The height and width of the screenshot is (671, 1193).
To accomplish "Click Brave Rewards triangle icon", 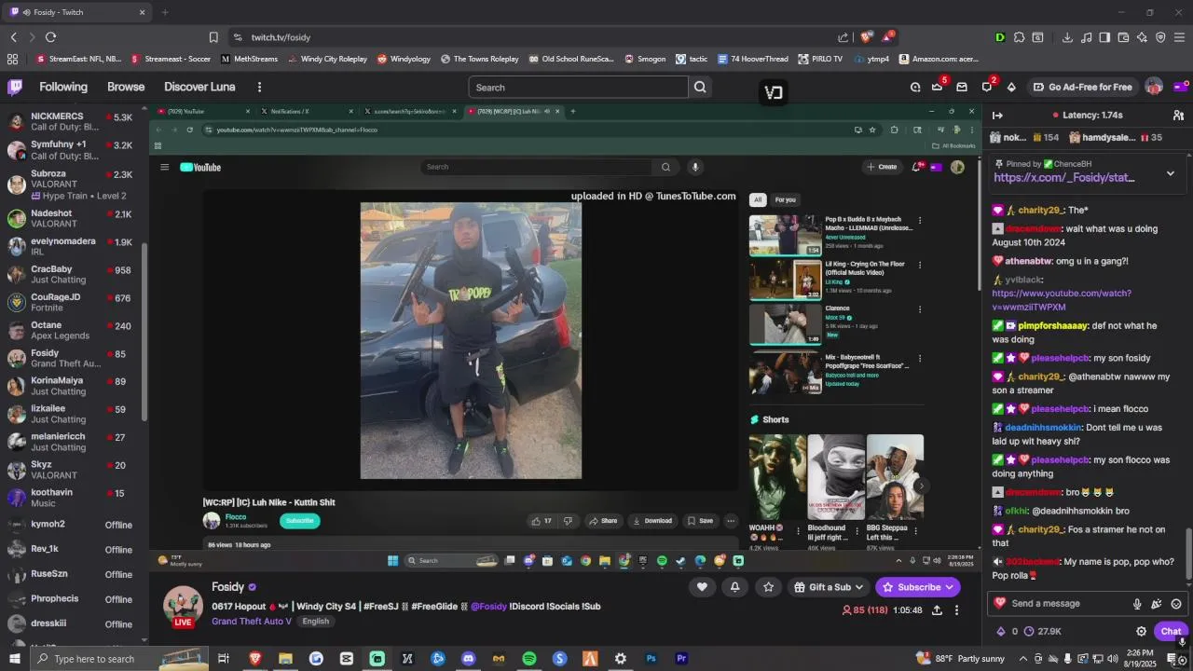I will (x=887, y=37).
